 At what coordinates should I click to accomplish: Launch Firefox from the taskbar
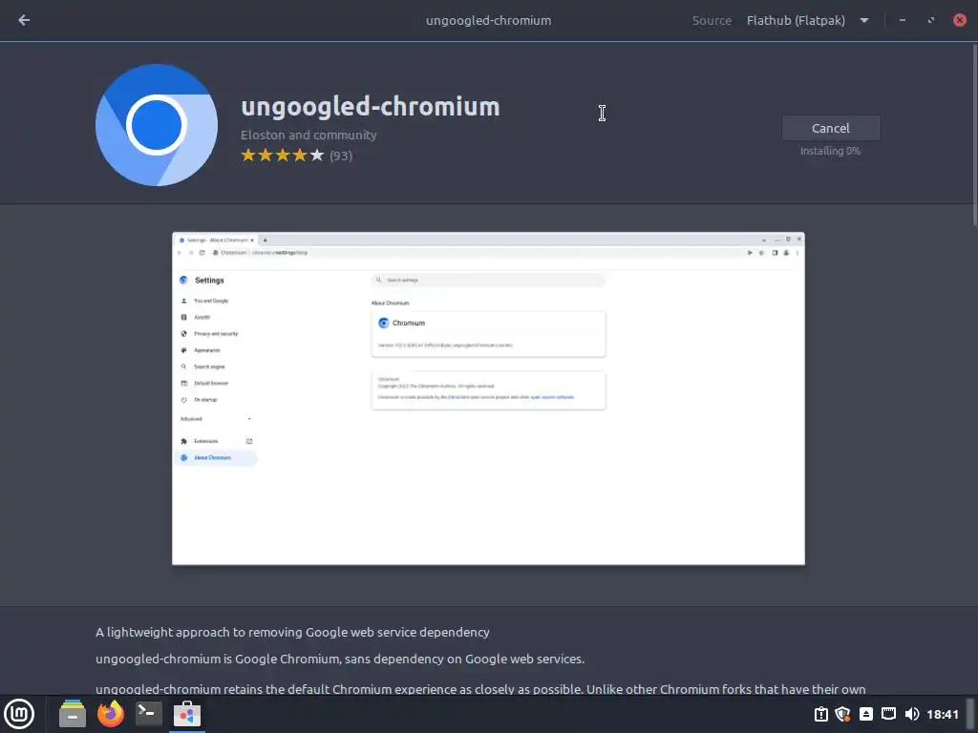[111, 714]
